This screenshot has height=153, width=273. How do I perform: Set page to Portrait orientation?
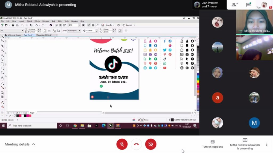click(x=45, y=31)
